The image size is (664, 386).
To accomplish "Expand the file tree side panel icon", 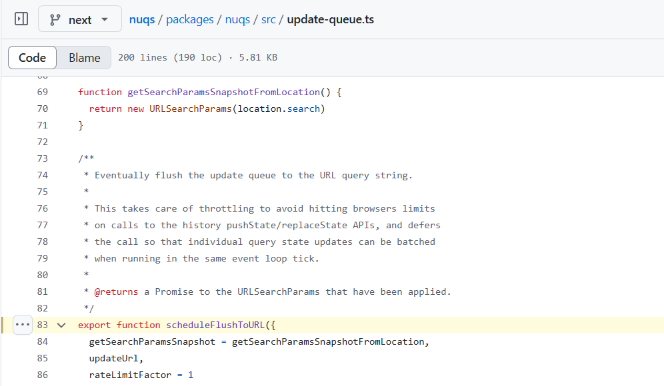I will tap(21, 19).
